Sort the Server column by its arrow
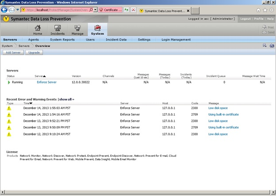The width and height of the screenshot is (276, 196). (44, 76)
